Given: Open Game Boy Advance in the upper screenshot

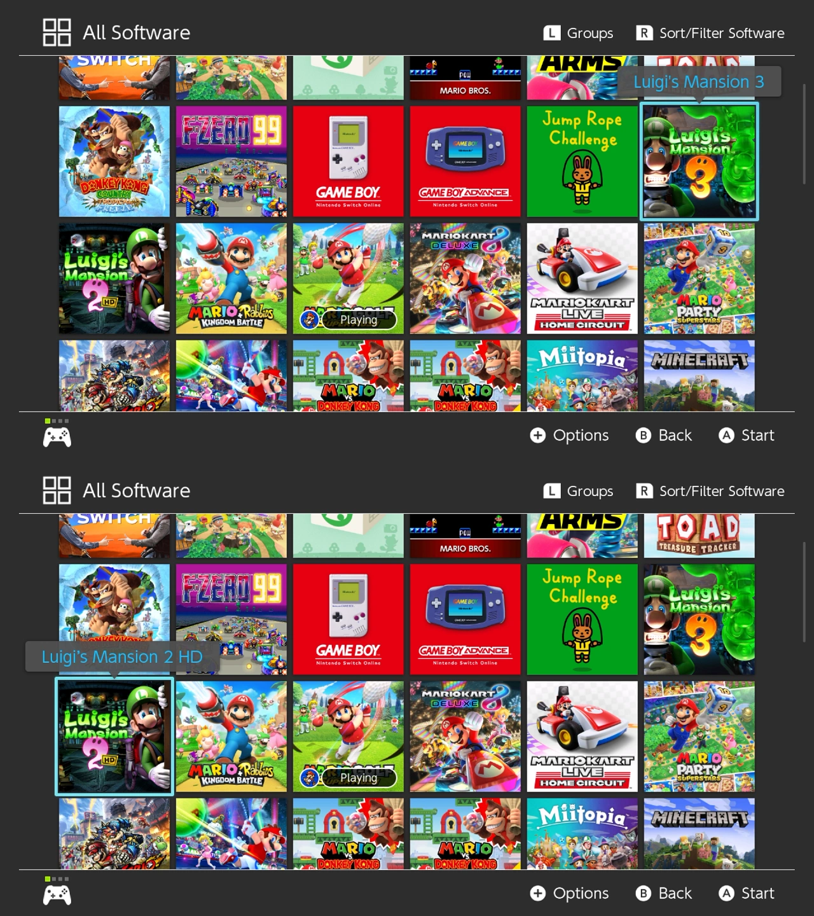Looking at the screenshot, I should (x=466, y=162).
